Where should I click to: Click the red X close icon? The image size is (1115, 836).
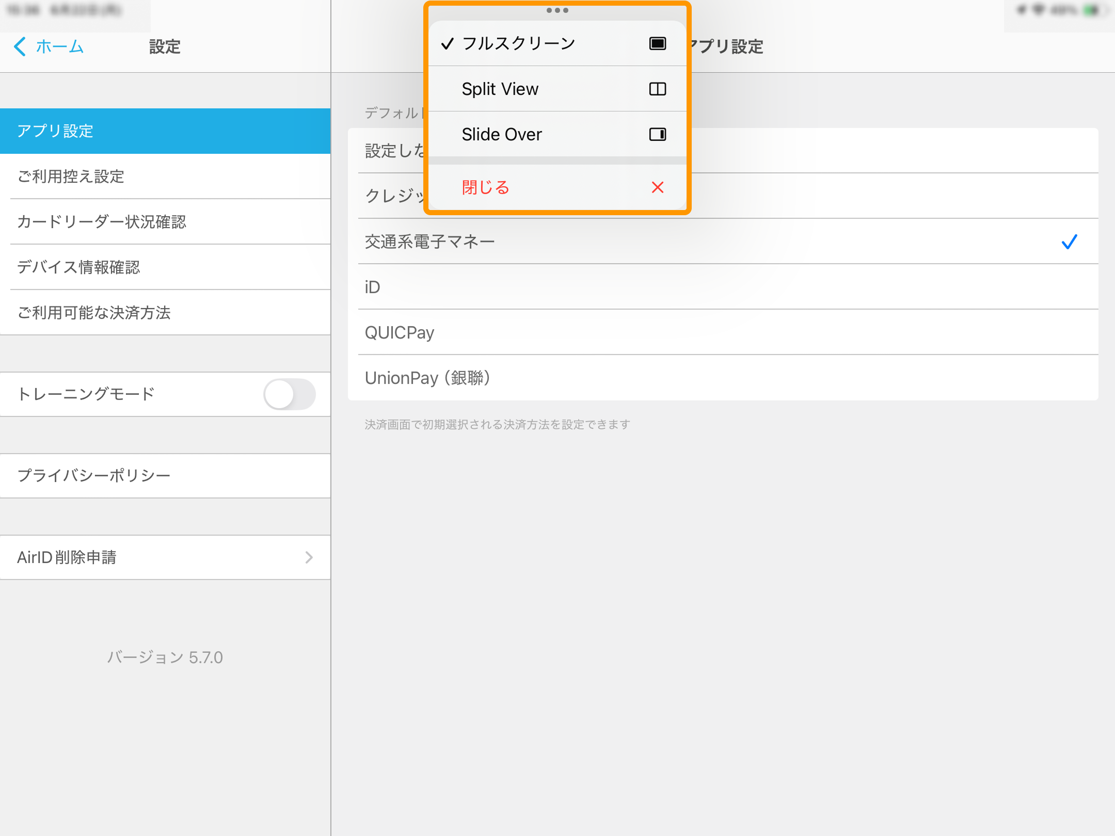click(x=658, y=187)
